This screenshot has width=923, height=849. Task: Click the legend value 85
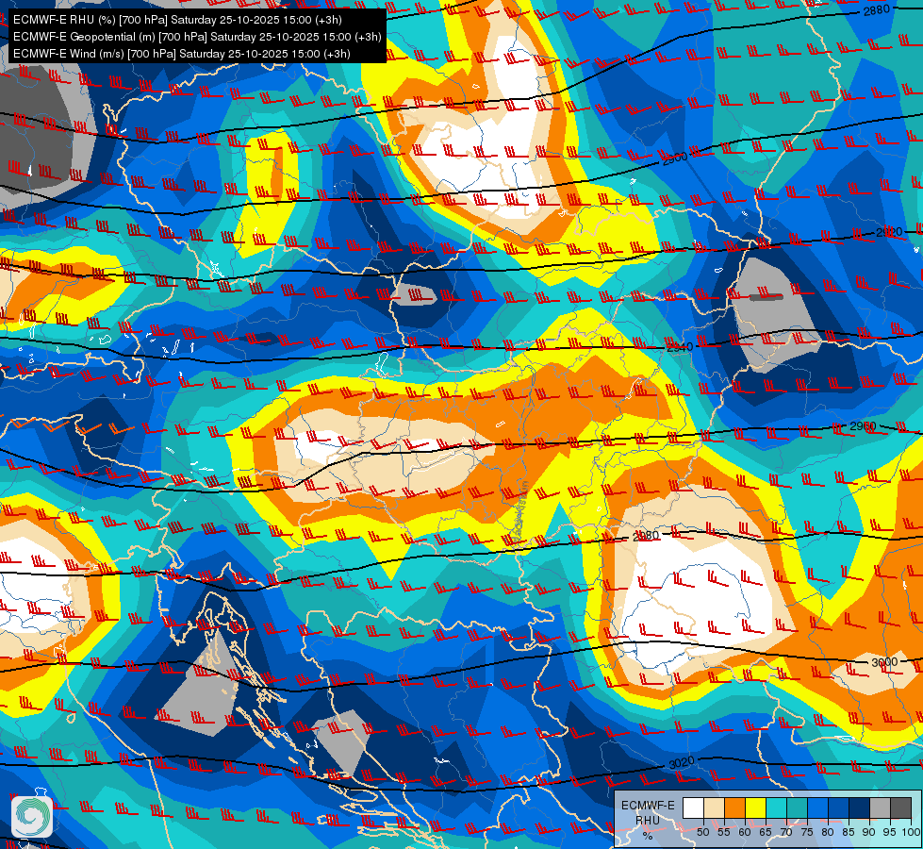click(849, 833)
